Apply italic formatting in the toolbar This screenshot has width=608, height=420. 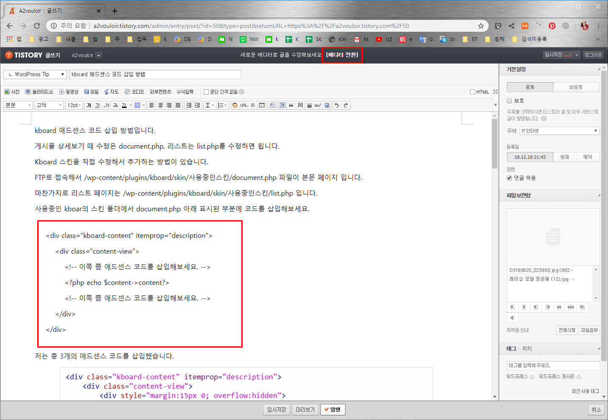click(x=106, y=105)
